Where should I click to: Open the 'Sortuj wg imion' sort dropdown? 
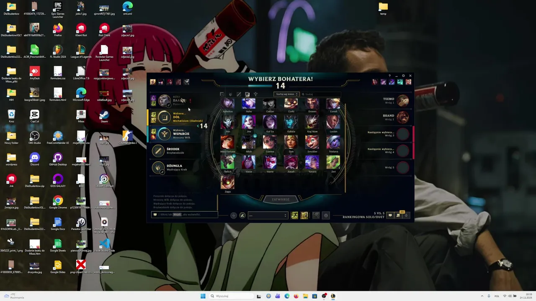pyautogui.click(x=286, y=94)
